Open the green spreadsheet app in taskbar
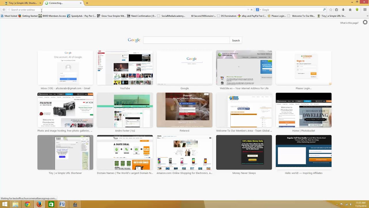The width and height of the screenshot is (369, 208). click(x=51, y=204)
